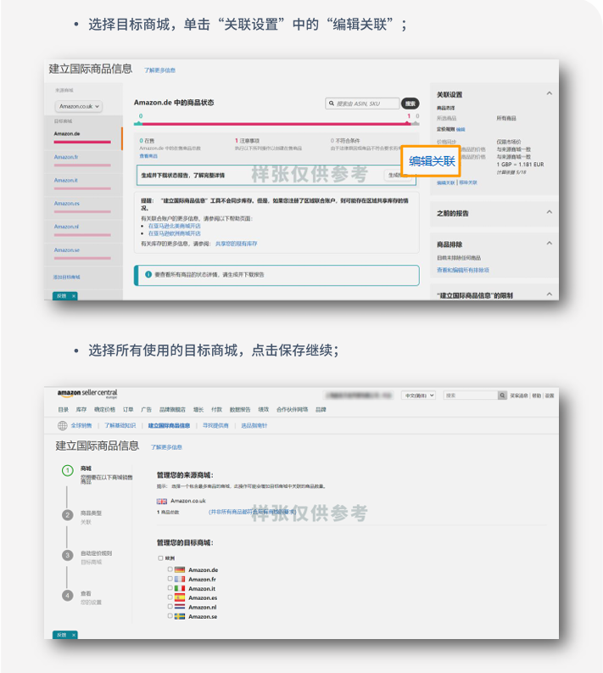603x673 pixels.
Task: Open the 数据报告 menu
Action: (x=240, y=409)
